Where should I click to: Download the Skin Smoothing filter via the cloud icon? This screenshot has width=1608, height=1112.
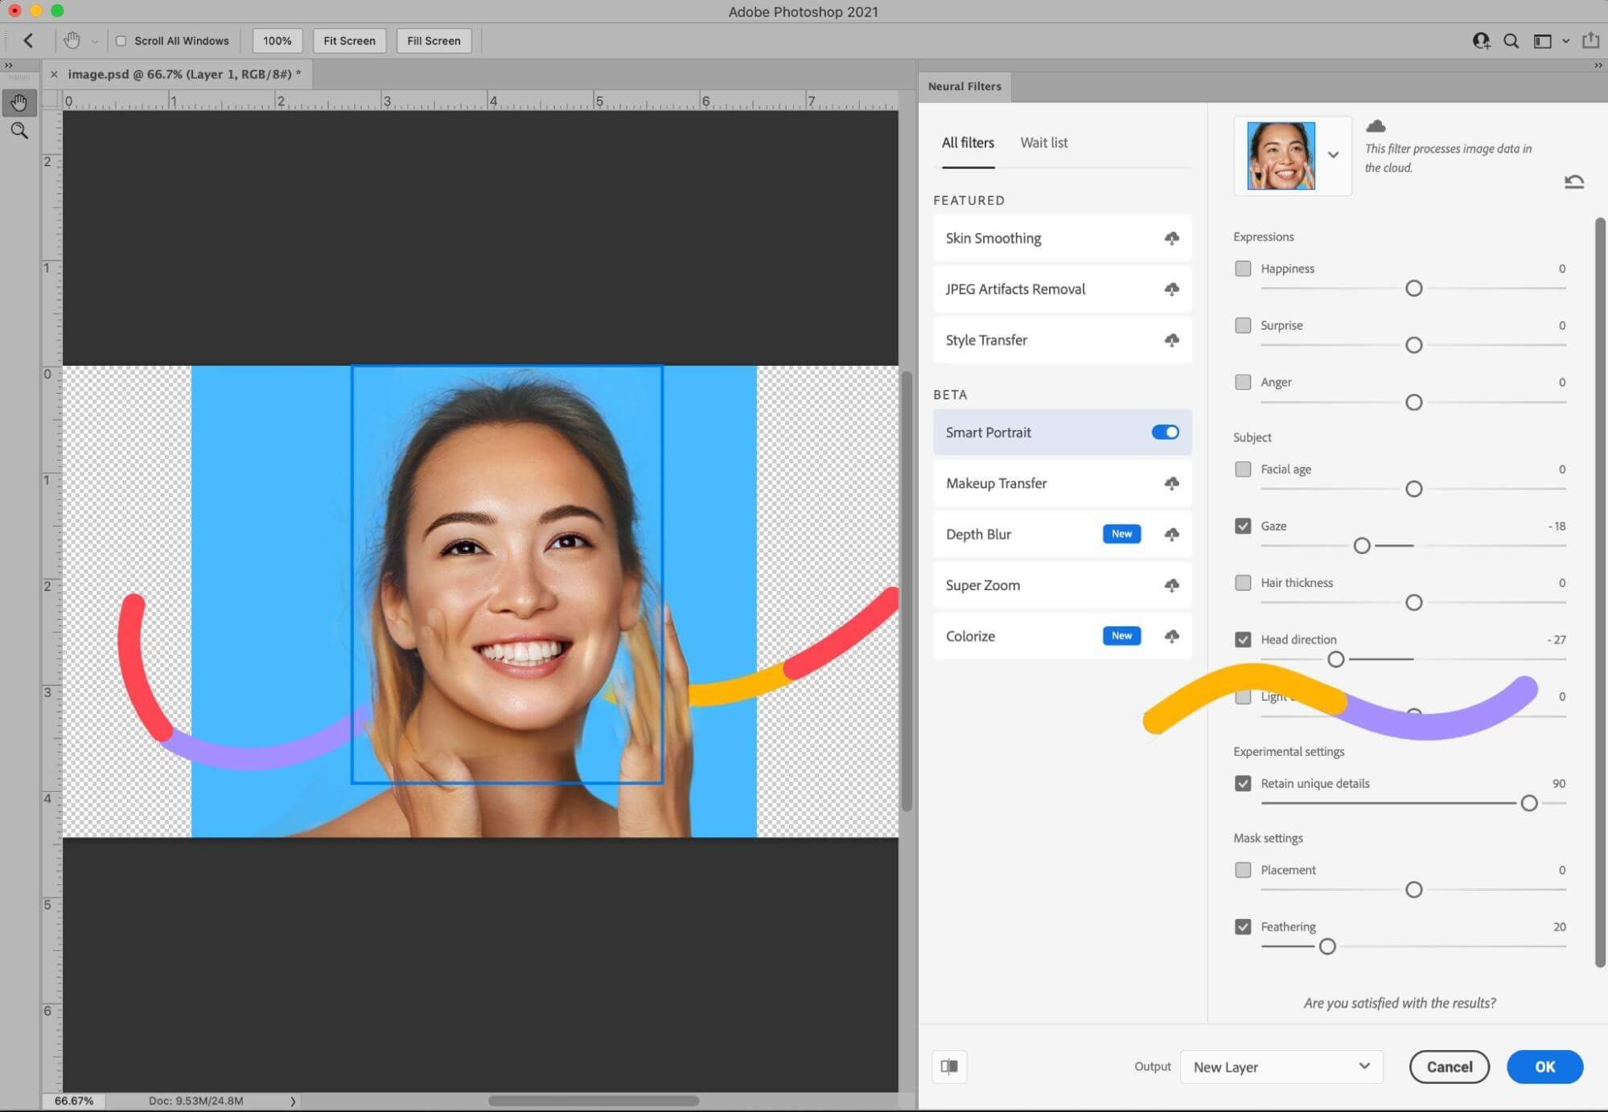point(1171,238)
